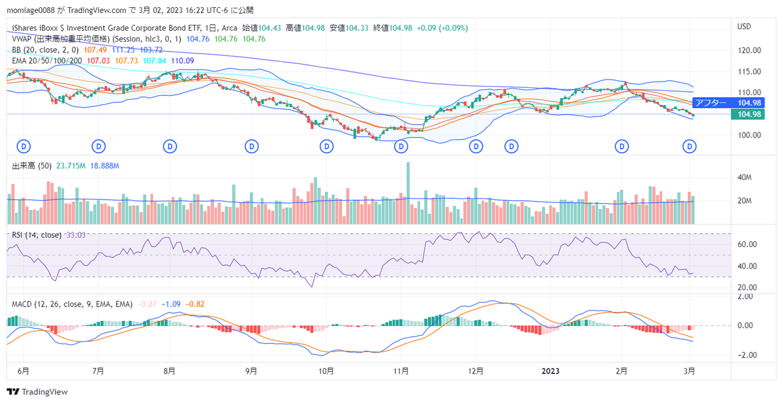Viewport: 783px width, 403px height.
Task: Click the BB upper value 111.25
Action: (123, 50)
